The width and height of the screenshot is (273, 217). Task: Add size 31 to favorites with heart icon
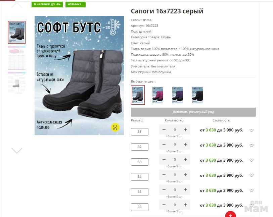(252, 130)
